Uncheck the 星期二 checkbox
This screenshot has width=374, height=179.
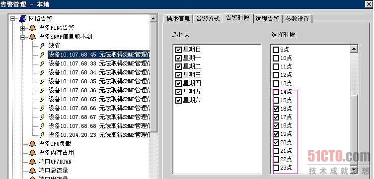click(178, 66)
